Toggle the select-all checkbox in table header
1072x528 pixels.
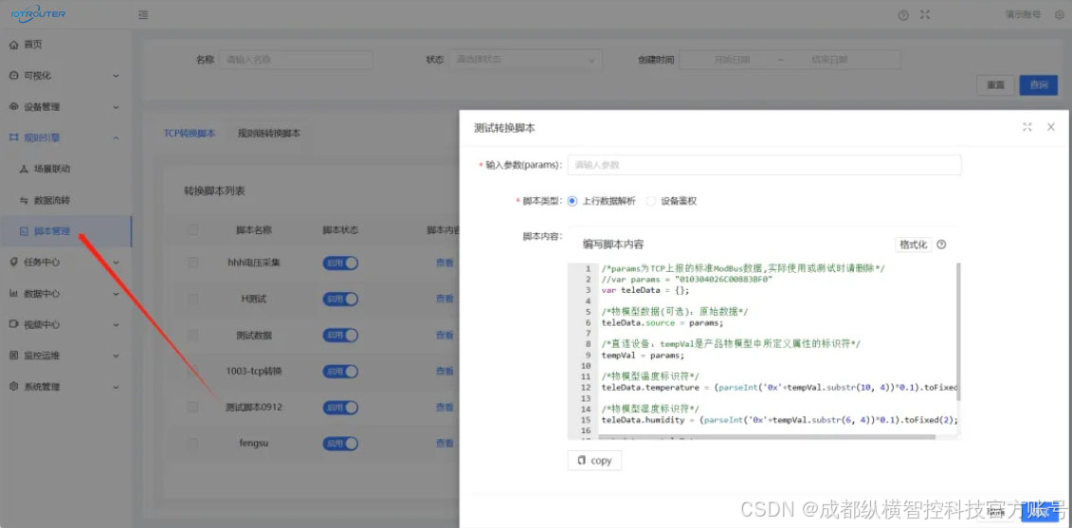(192, 229)
